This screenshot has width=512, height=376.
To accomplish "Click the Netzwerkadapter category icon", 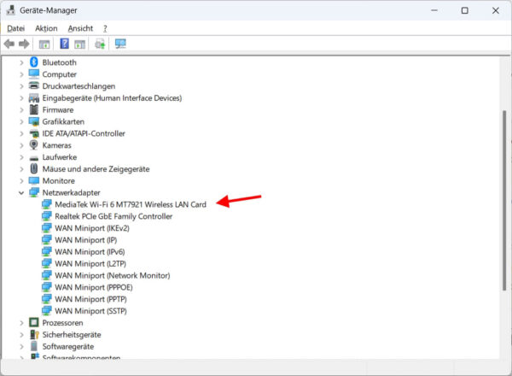I will (x=34, y=192).
